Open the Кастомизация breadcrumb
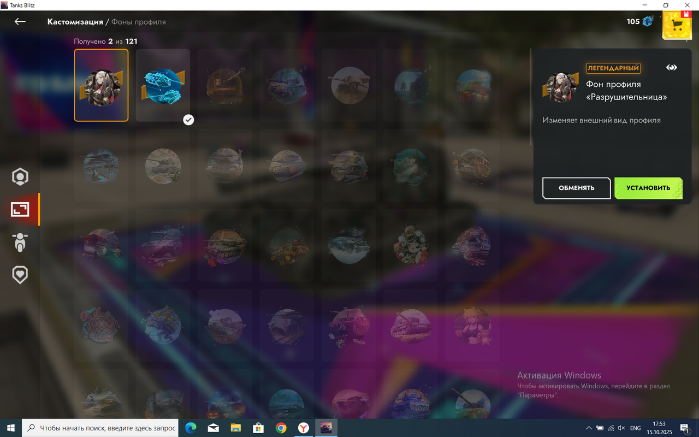699x437 pixels. [x=75, y=22]
